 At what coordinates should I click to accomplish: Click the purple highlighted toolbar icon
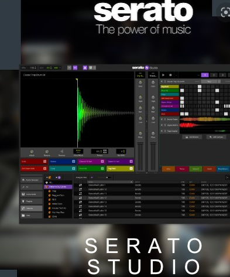85,68
